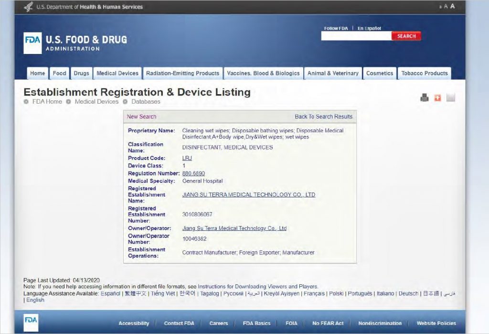
Task: Open the Databases breadcrumb link
Action: [146, 101]
